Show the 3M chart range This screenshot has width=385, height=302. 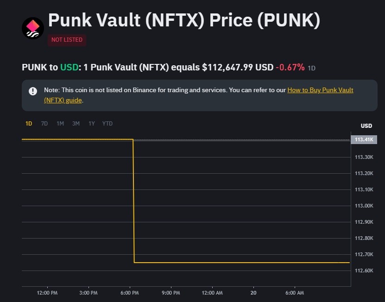pos(76,124)
